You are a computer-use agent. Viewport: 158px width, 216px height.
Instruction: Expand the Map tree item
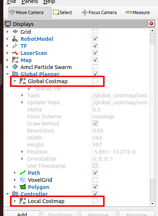coord(7,60)
